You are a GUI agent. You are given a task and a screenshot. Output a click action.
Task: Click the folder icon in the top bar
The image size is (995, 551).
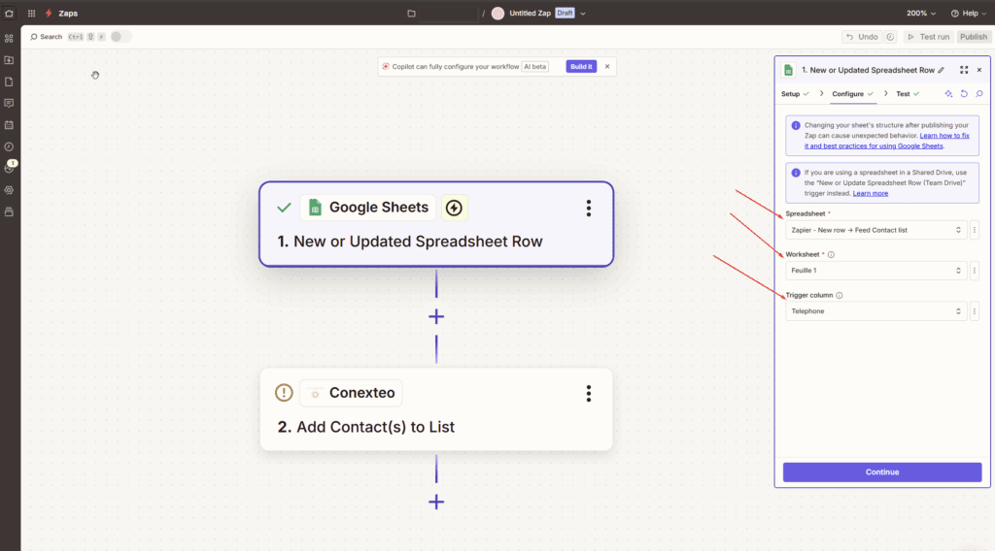411,14
